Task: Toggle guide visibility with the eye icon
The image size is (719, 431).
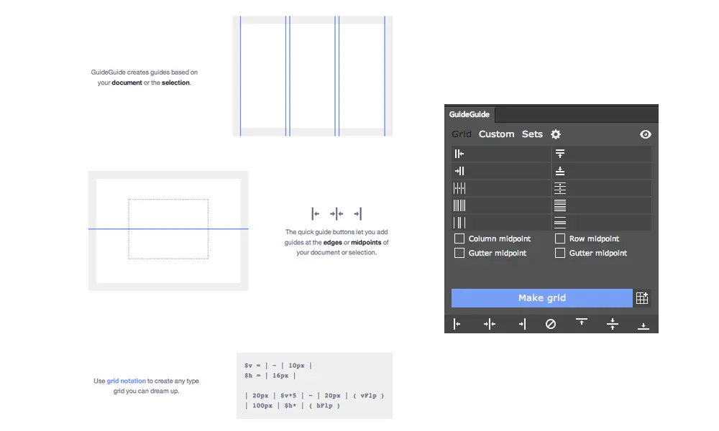Action: (645, 134)
